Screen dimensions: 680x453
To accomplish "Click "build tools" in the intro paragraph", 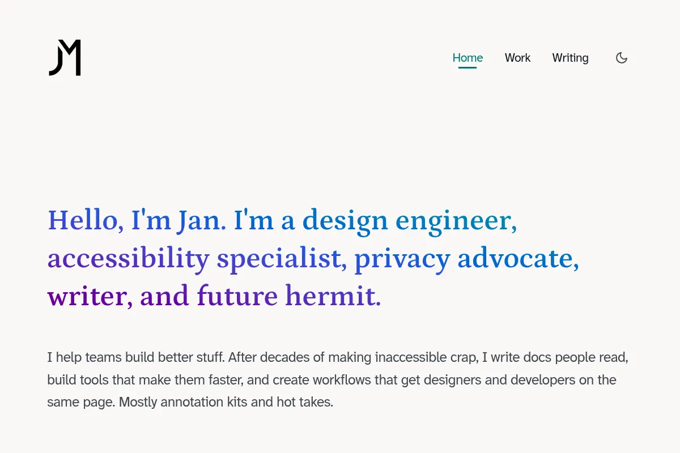I will pos(75,380).
